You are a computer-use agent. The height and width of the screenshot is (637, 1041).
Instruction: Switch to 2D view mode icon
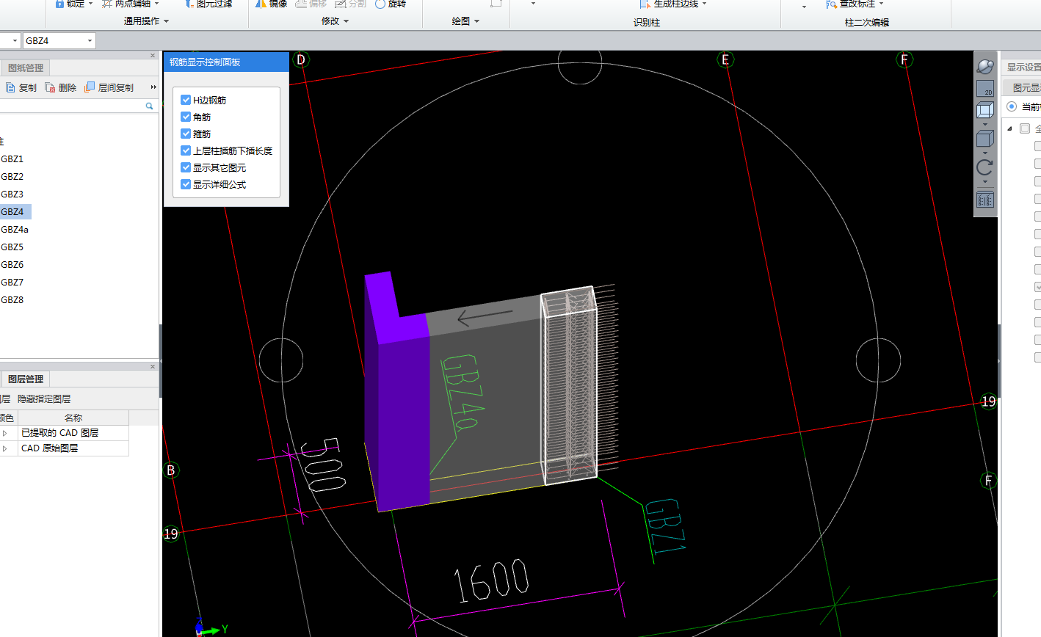pos(985,89)
